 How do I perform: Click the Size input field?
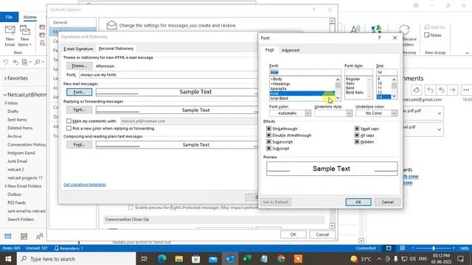386,72
